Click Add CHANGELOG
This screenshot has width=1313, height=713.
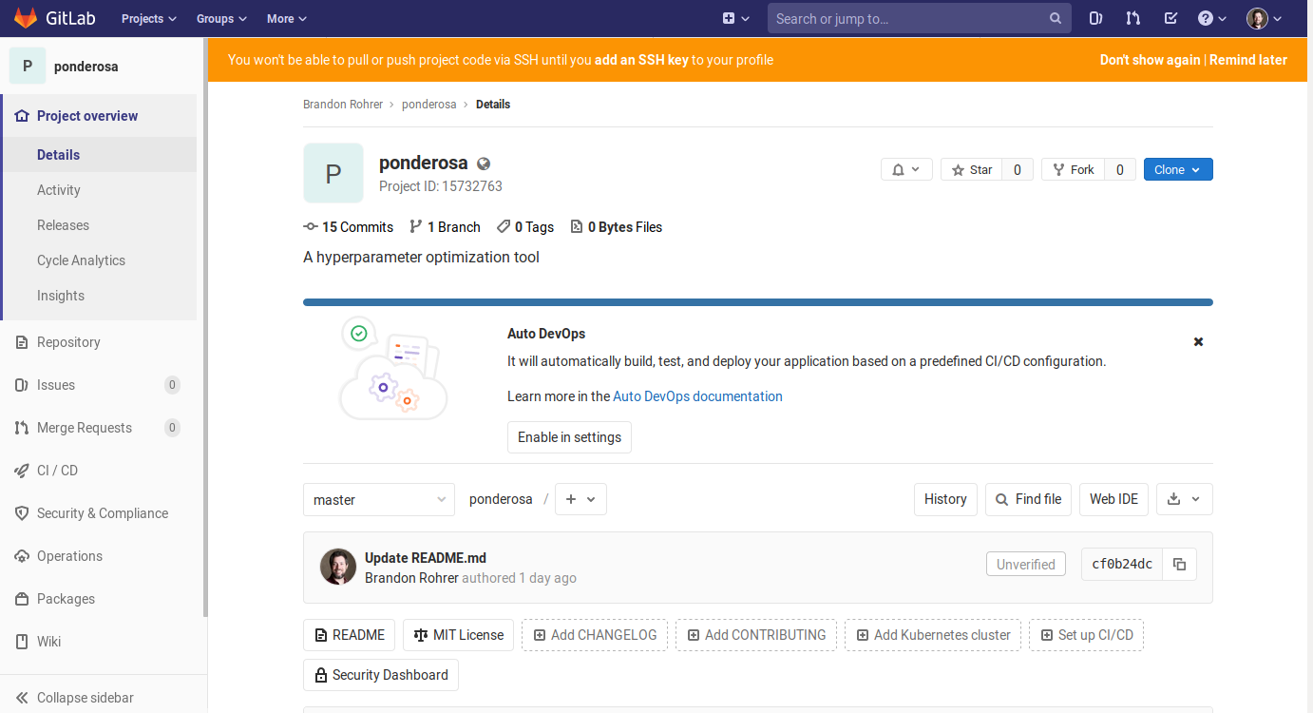pos(595,635)
